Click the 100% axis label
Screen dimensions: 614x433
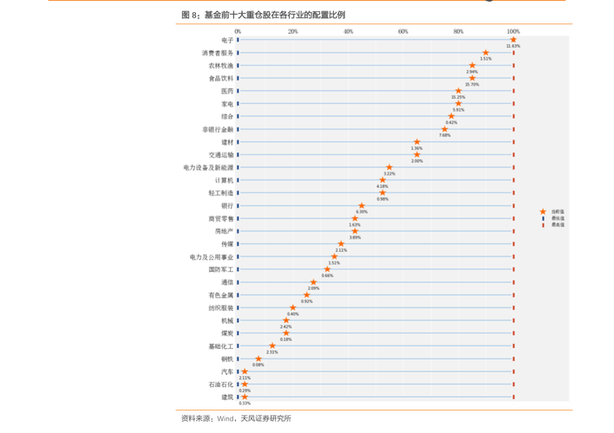tap(513, 31)
